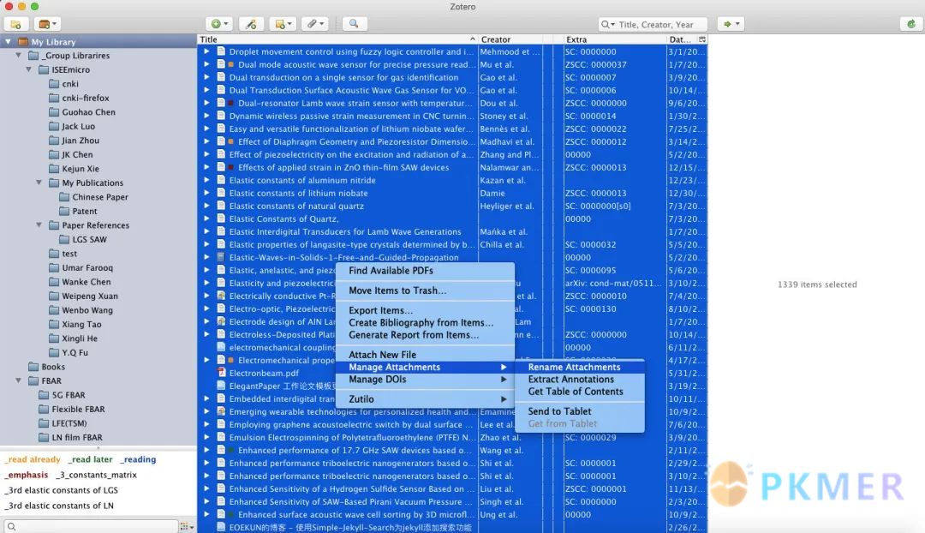Sort by the Date column header
The width and height of the screenshot is (925, 533).
click(682, 39)
